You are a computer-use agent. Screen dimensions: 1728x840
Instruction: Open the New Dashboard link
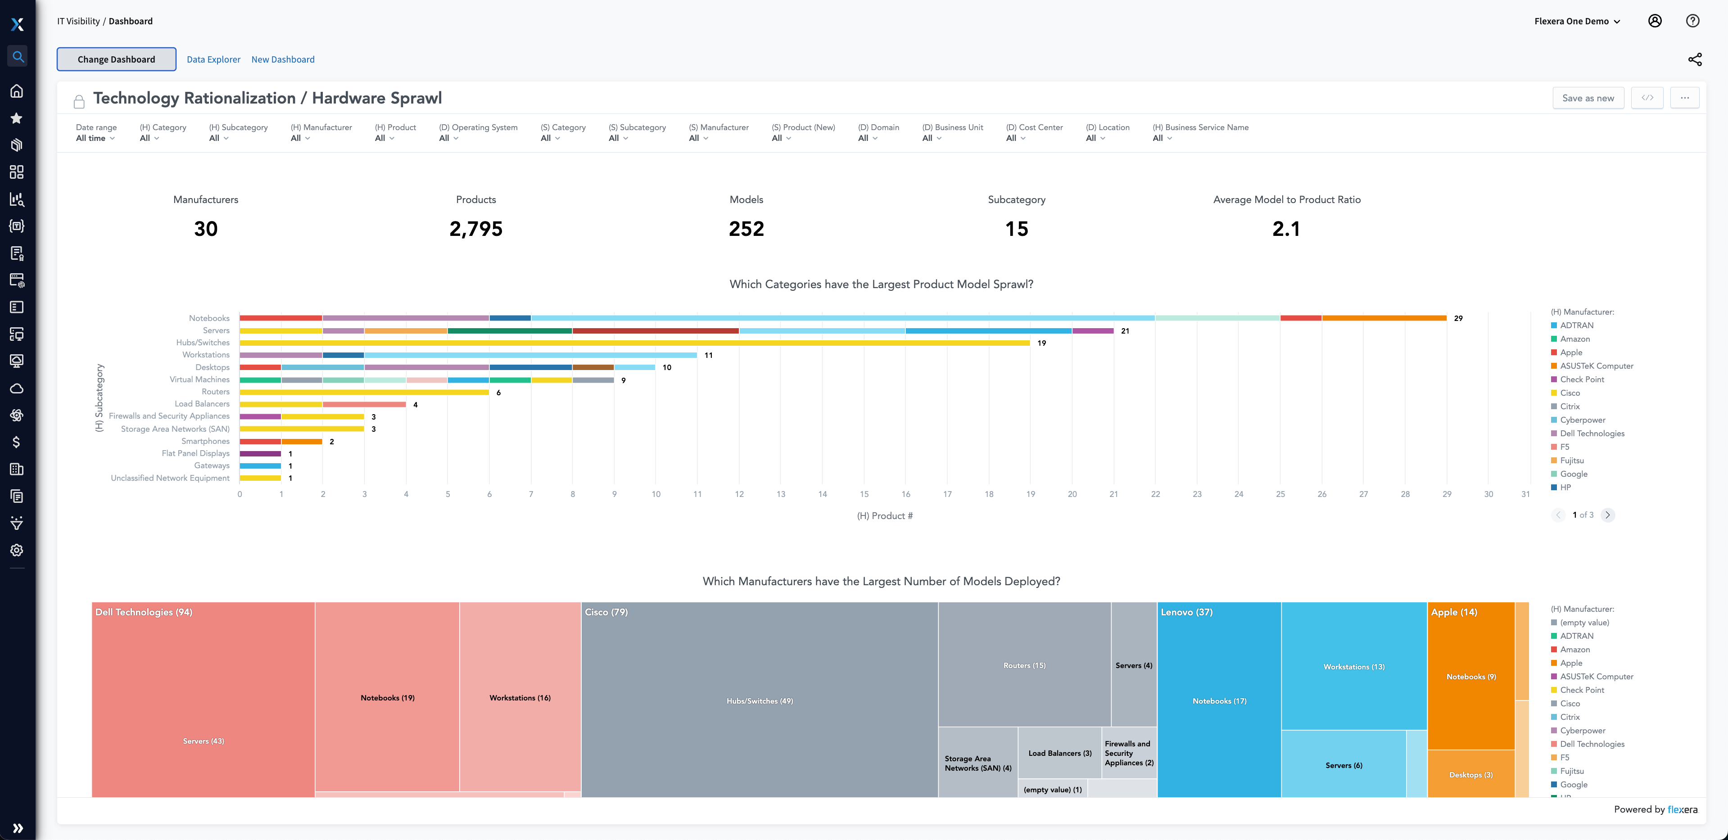[x=282, y=60]
